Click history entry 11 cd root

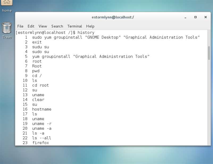[x=36, y=85]
